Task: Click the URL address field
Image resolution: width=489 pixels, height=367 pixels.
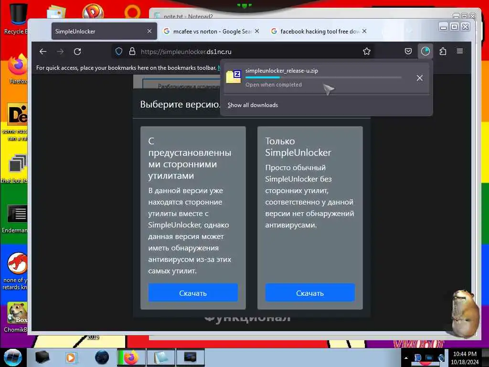Action: point(243,52)
